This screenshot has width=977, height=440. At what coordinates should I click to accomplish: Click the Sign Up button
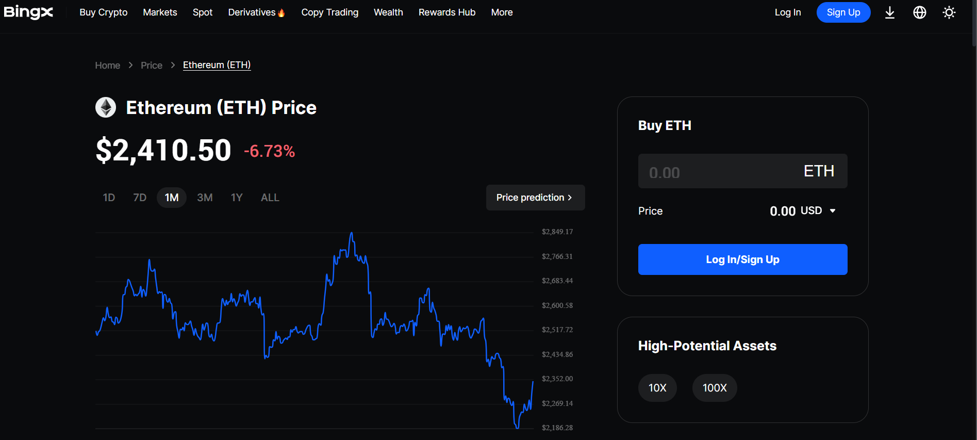[x=843, y=12]
